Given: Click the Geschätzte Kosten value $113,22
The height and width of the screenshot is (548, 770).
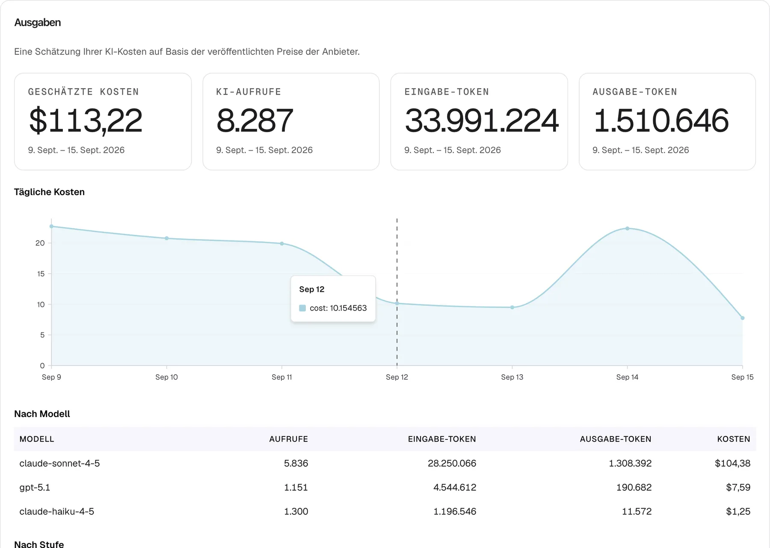Looking at the screenshot, I should pos(86,121).
